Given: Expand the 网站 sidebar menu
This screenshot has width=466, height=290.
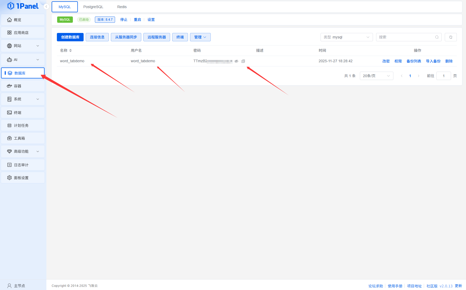Looking at the screenshot, I should [x=23, y=46].
